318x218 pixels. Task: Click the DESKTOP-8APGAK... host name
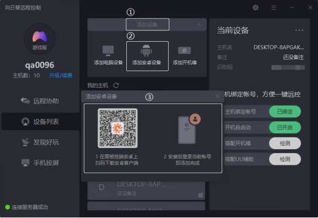278,48
